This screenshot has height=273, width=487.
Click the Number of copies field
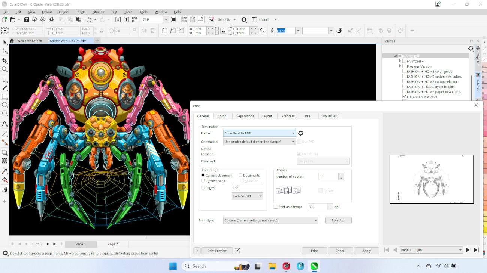pyautogui.click(x=329, y=176)
